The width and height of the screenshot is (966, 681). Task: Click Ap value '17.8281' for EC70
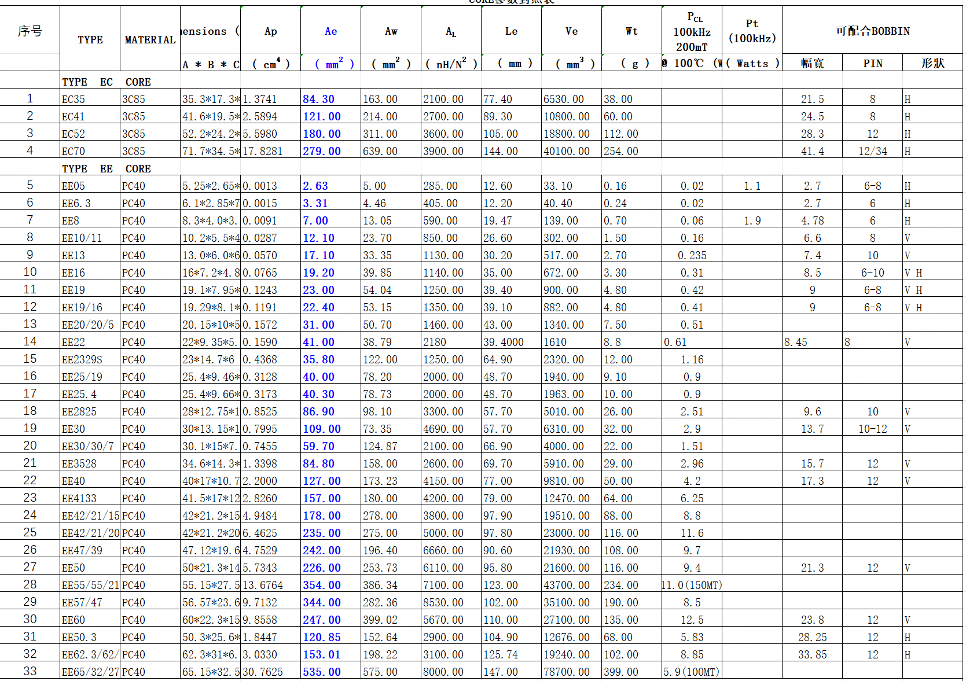tap(270, 151)
